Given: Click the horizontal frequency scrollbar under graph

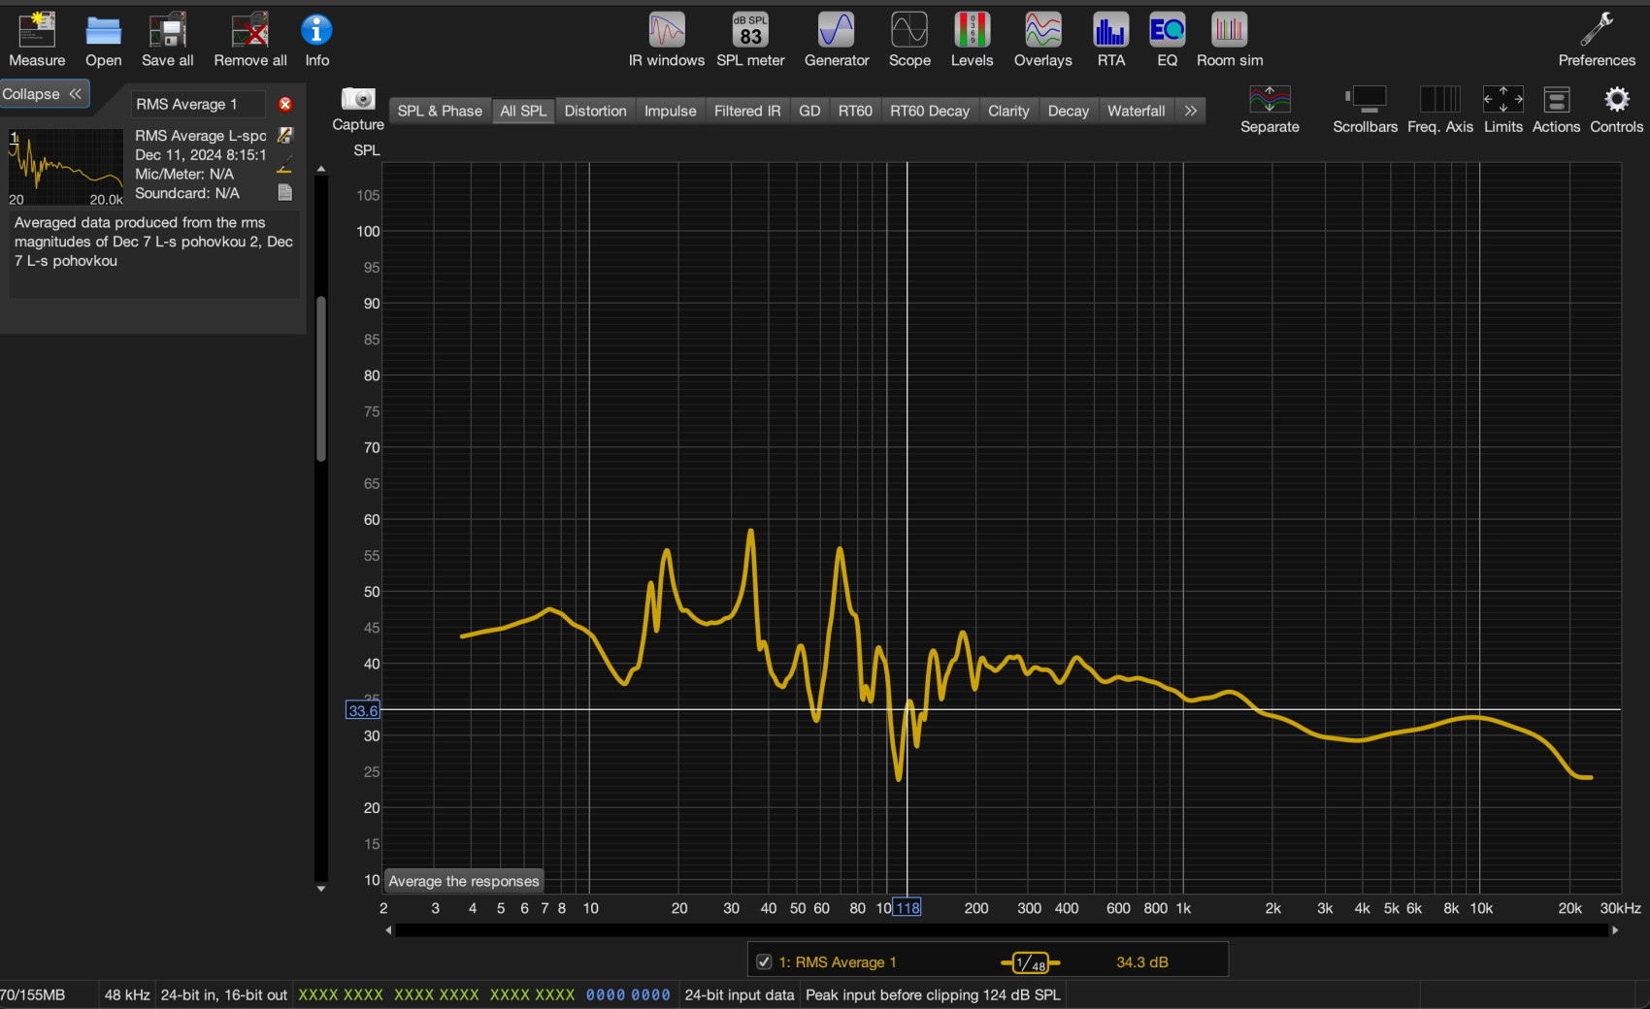Looking at the screenshot, I should pyautogui.click(x=1000, y=930).
